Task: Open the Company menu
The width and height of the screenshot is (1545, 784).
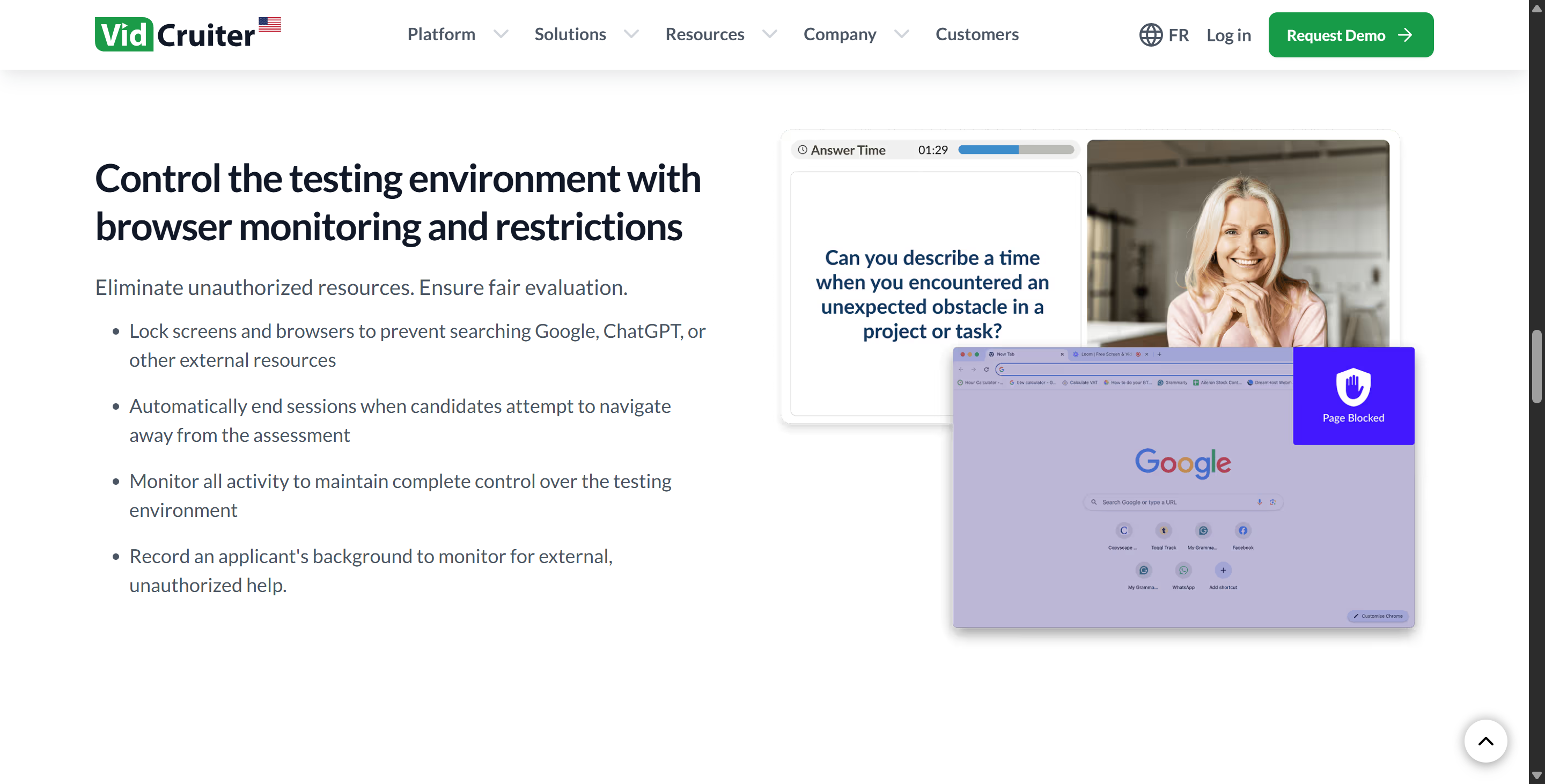Action: coord(840,35)
